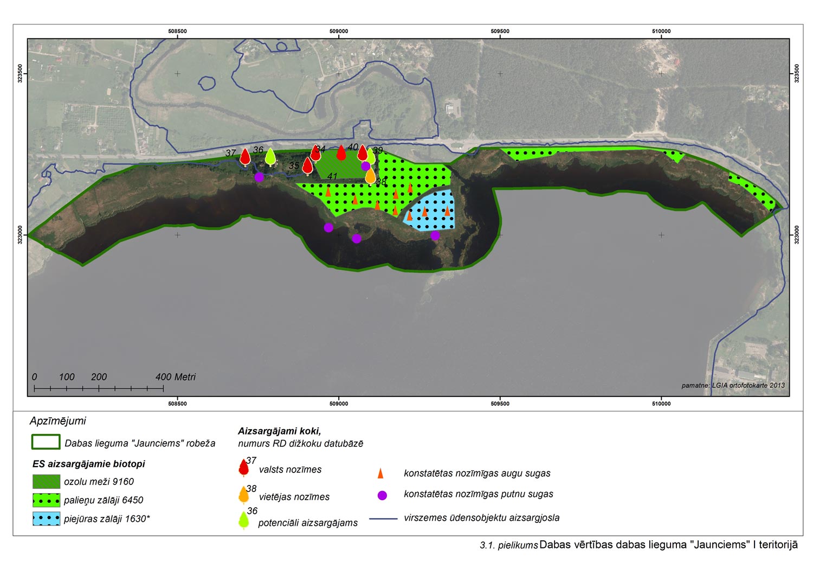Image resolution: width=813 pixels, height=575 pixels.
Task: Click the Jaunciems robeža boundary box in the legend
Action: pos(46,442)
